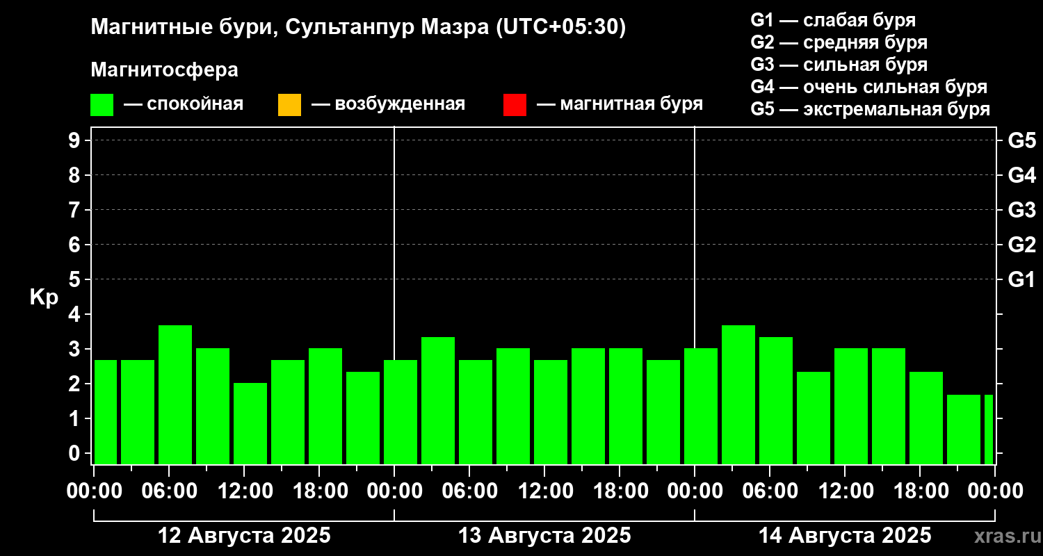Click the '12:00' time label for 14 Августа
1043x556 pixels.
coord(845,491)
